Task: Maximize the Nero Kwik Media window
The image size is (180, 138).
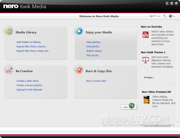Action: pos(172,3)
